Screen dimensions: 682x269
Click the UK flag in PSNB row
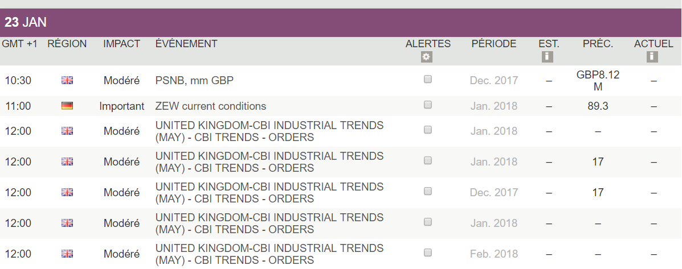tap(67, 81)
